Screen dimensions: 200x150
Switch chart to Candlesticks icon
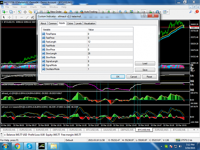(108, 12)
